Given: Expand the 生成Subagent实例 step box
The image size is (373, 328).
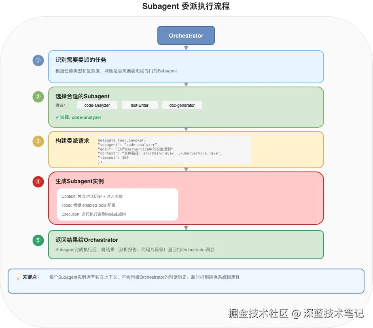Looking at the screenshot, I should pyautogui.click(x=186, y=198).
